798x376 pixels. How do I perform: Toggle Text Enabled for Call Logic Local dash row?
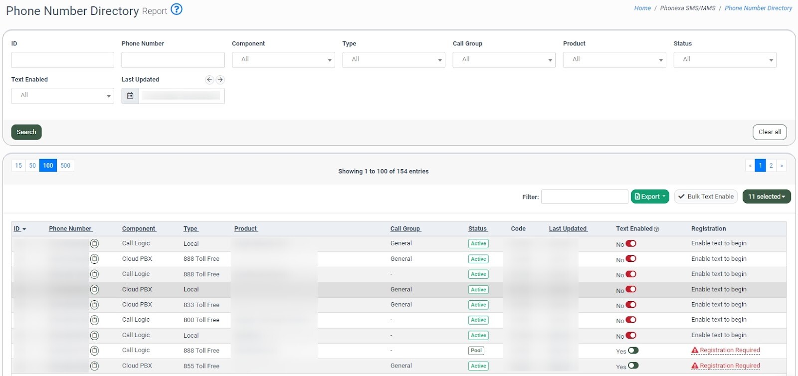click(631, 335)
